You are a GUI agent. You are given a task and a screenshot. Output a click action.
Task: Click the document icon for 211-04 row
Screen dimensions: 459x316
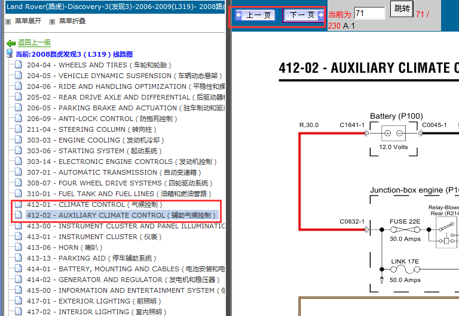pos(18,129)
